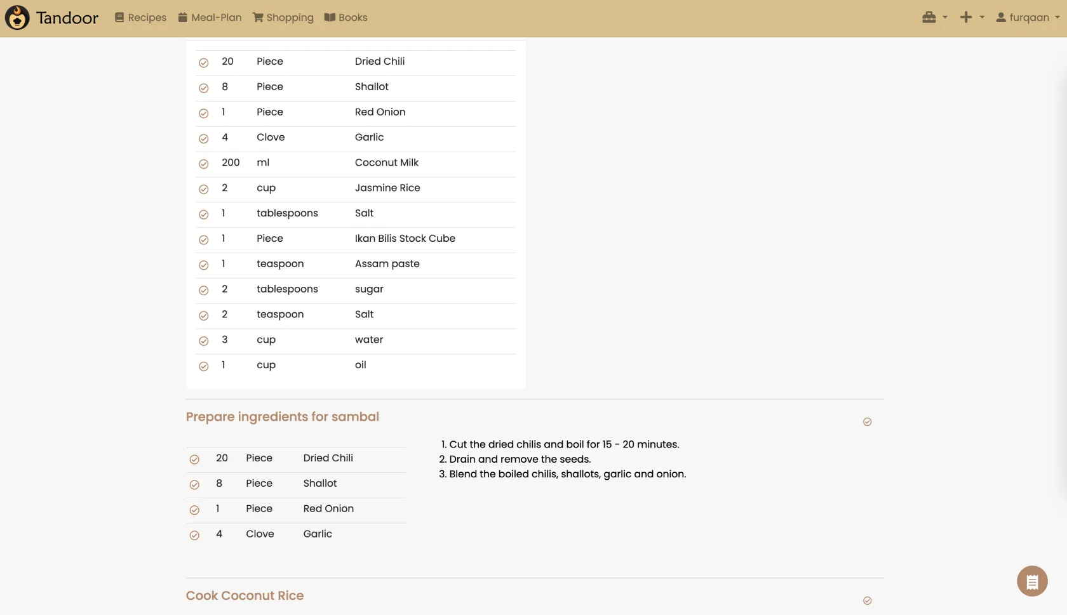The image size is (1067, 615).
Task: Tick the sugar ingredient check icon
Action: [x=204, y=291]
